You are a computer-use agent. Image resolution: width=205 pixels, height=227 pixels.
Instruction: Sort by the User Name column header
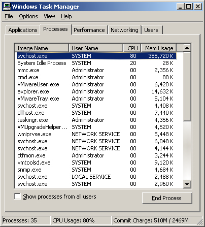[x=96, y=48]
